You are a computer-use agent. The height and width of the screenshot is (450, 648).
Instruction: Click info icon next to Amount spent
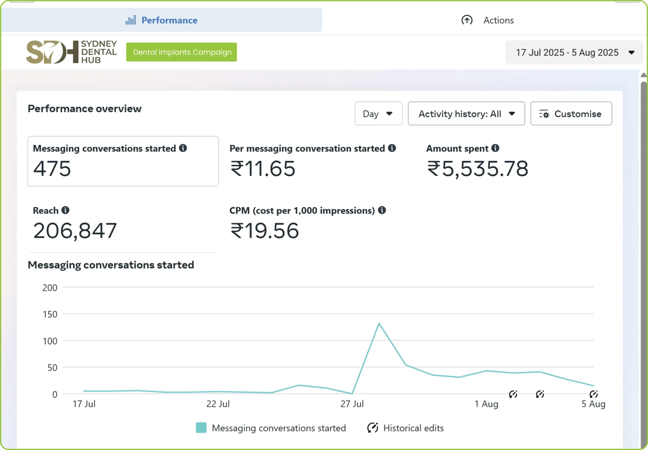coord(495,148)
